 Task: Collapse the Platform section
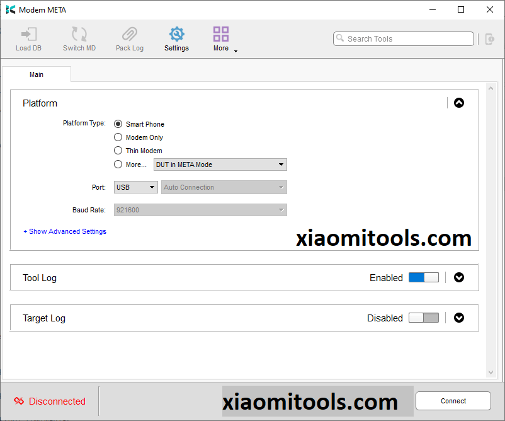point(459,103)
